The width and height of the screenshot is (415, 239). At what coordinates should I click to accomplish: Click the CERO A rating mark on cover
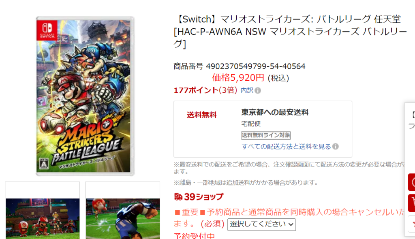pyautogui.click(x=44, y=163)
